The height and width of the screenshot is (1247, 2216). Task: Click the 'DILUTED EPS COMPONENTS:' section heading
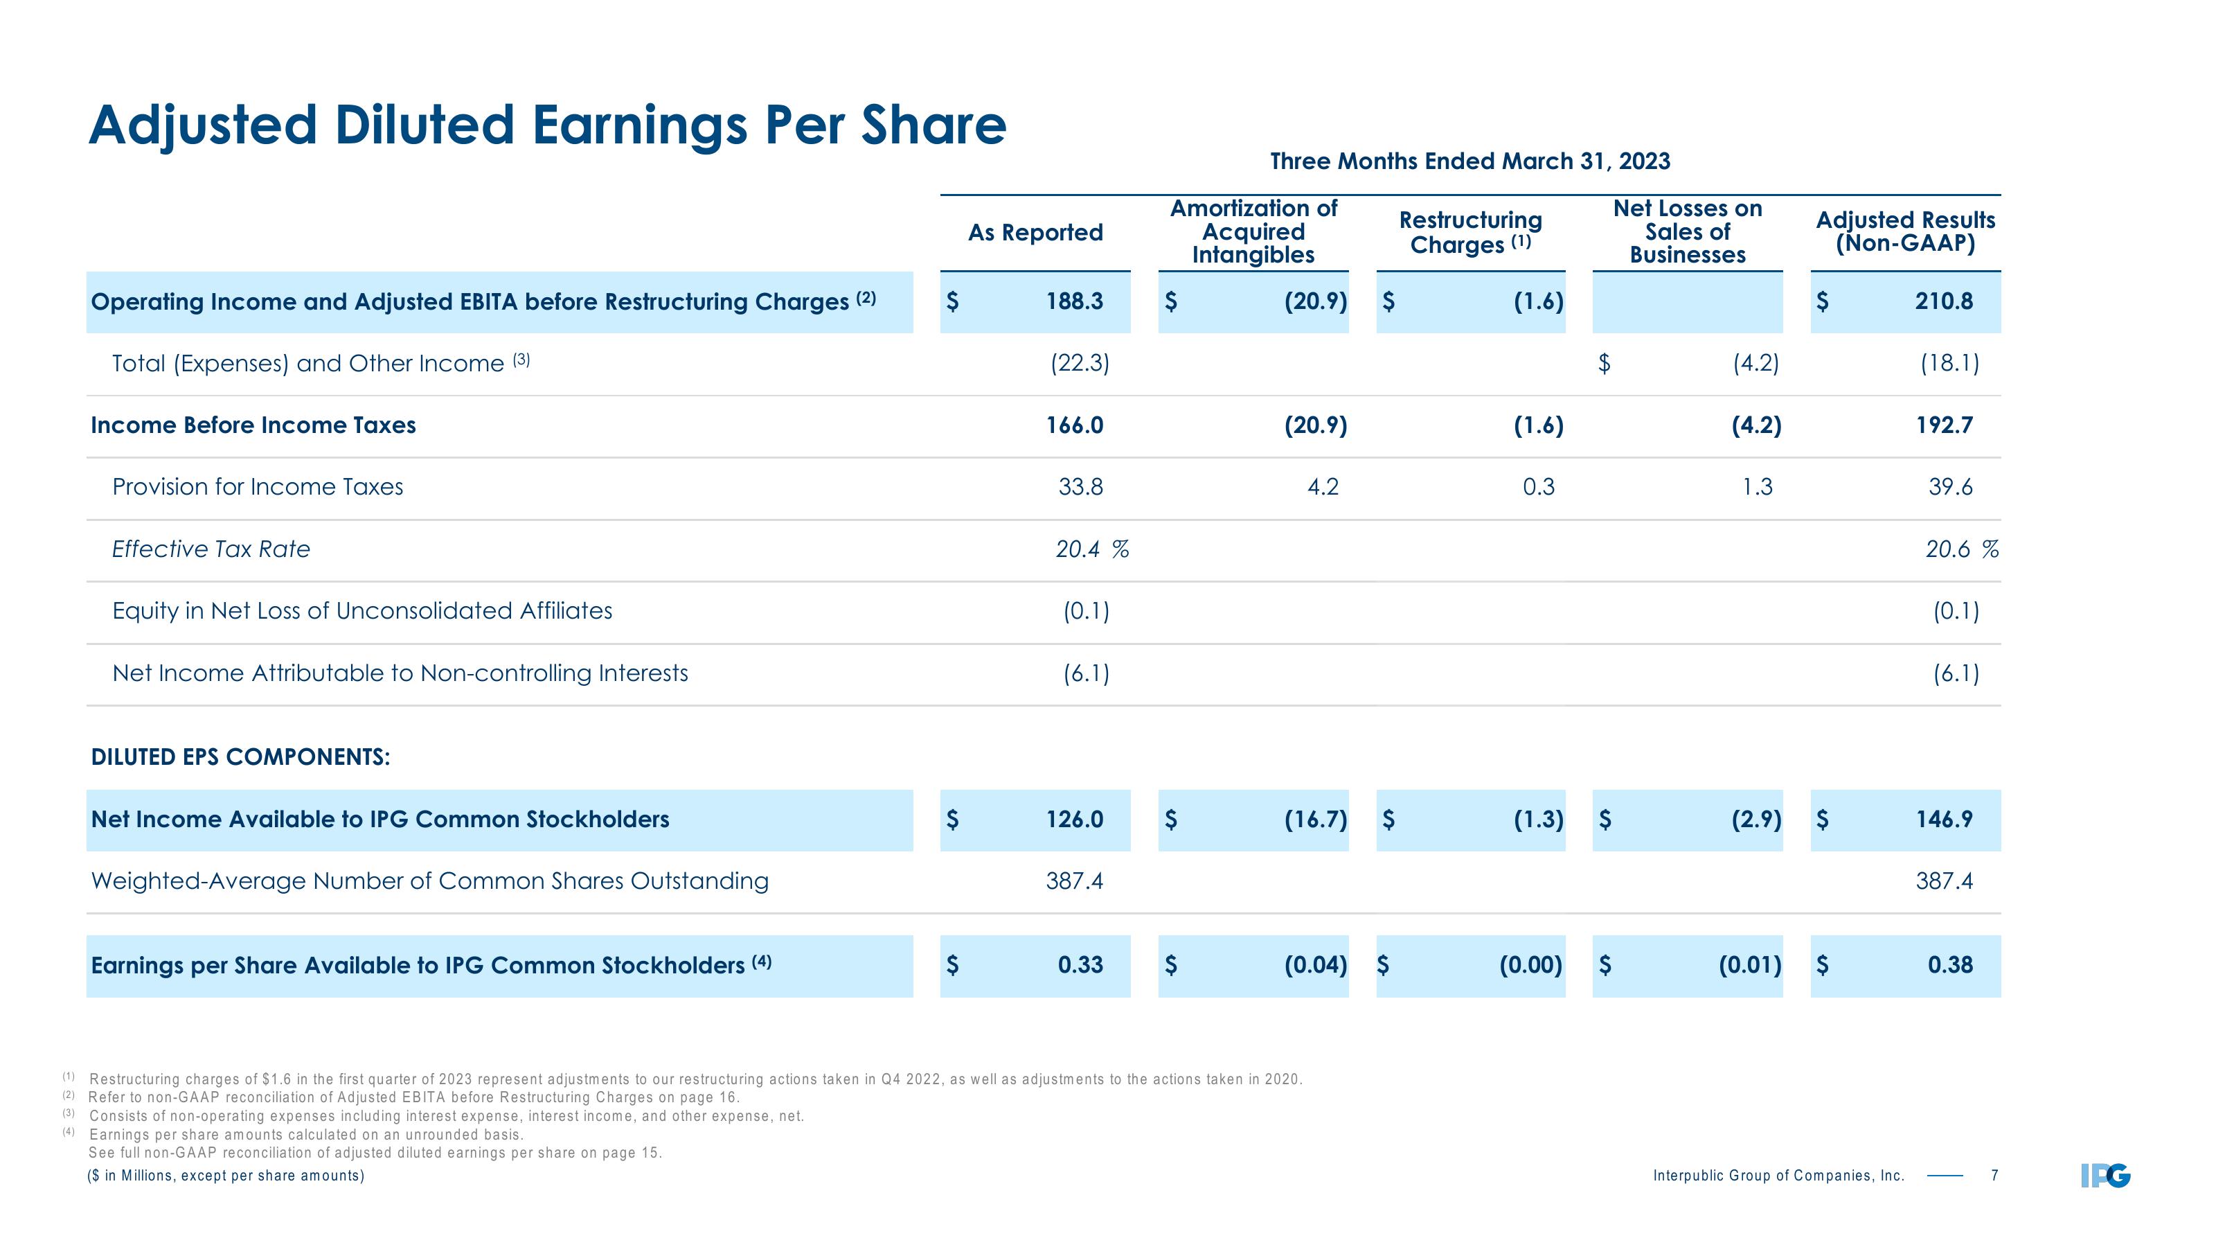[240, 757]
